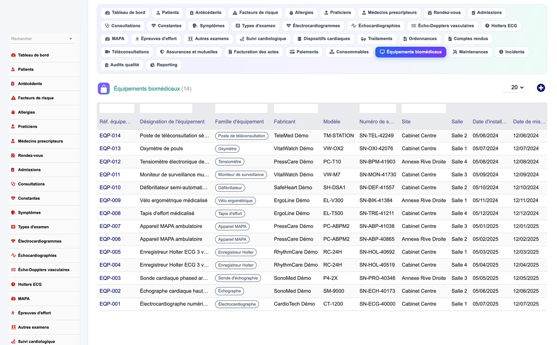Open the Facturation des actes tab
This screenshot has width=557, height=345.
click(x=253, y=52)
